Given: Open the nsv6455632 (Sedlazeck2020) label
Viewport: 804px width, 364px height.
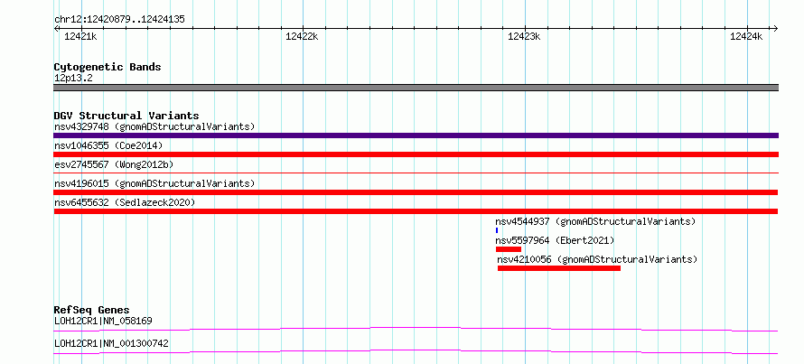Looking at the screenshot, I should (125, 202).
